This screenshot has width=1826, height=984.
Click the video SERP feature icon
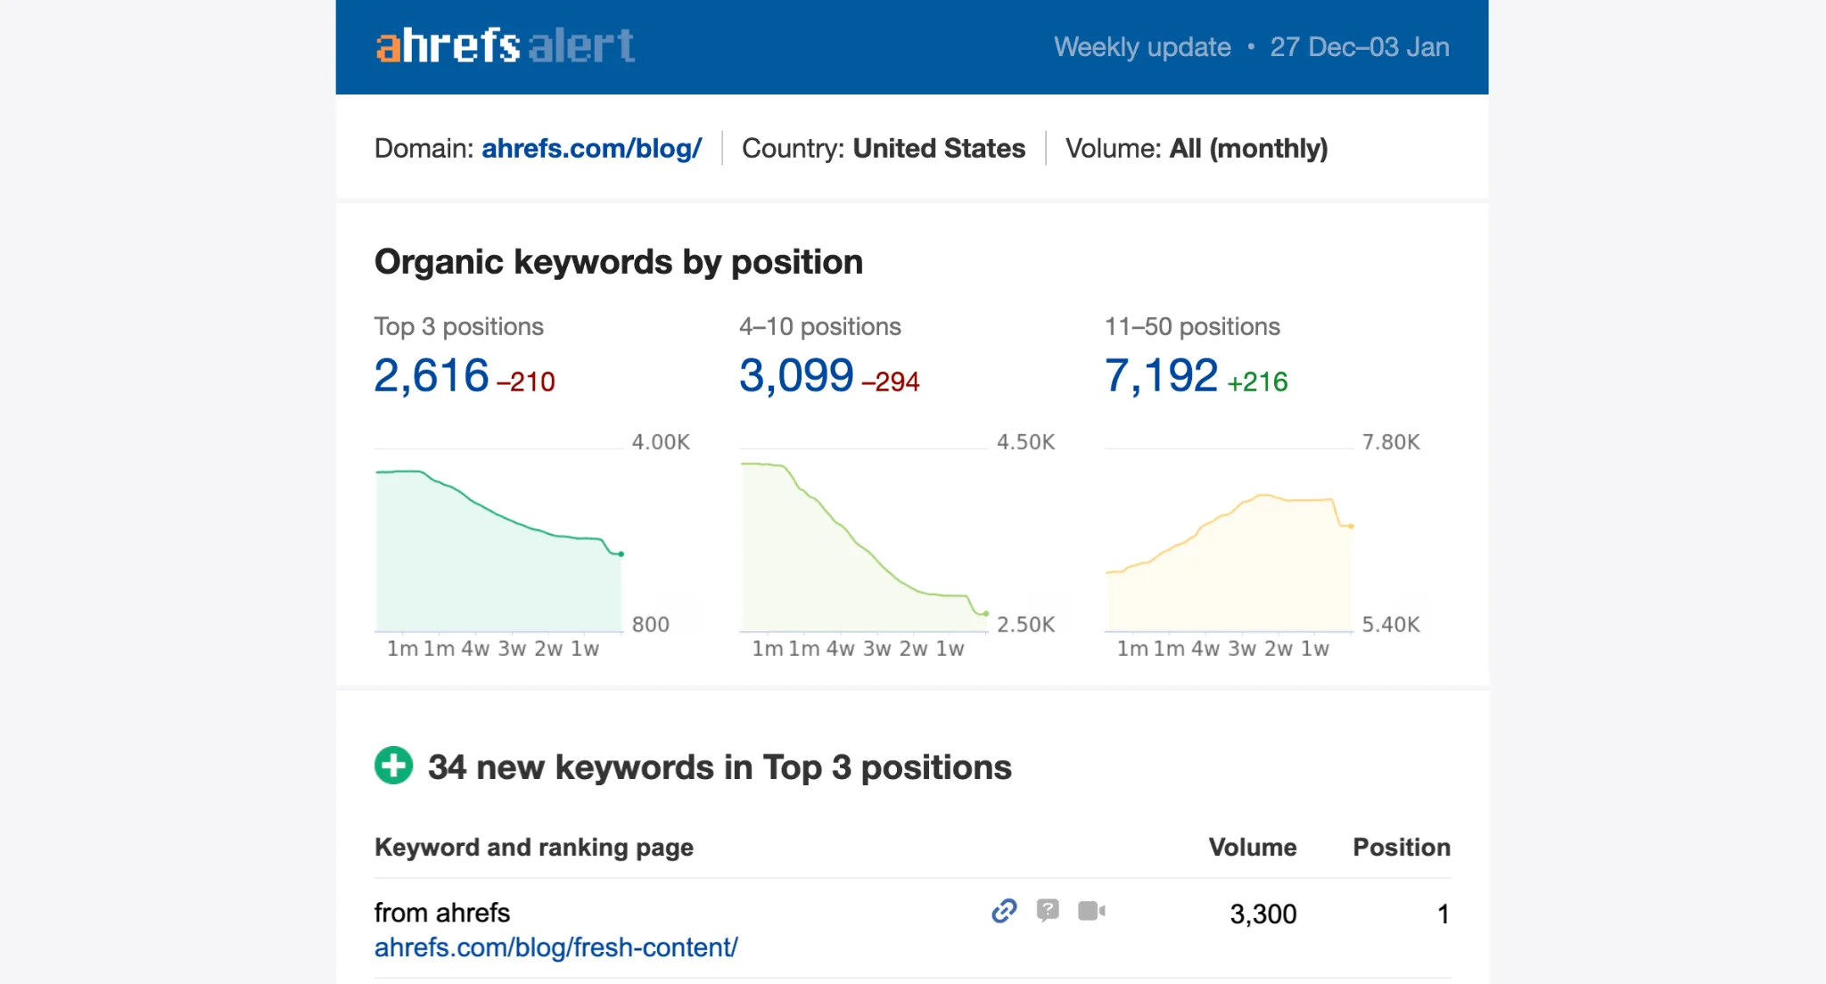[x=1094, y=912]
